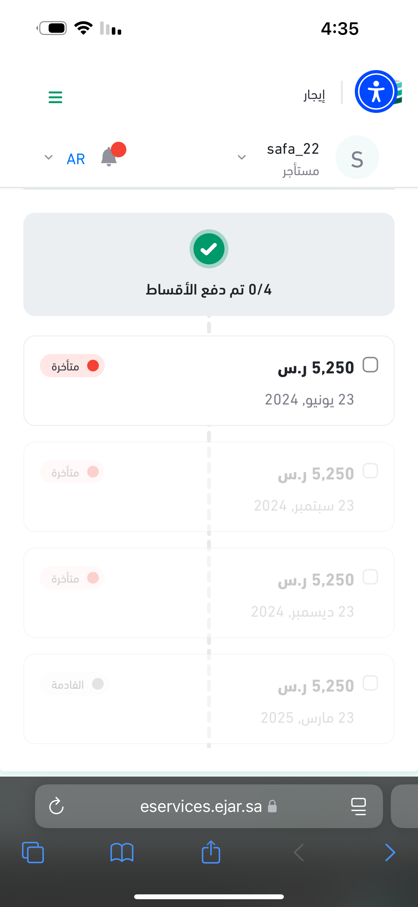Check the 23 June 2024 installment
The image size is (418, 907).
point(370,365)
